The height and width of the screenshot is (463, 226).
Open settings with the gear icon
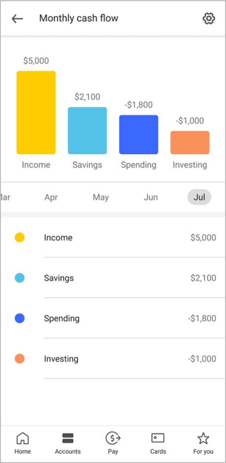(209, 19)
